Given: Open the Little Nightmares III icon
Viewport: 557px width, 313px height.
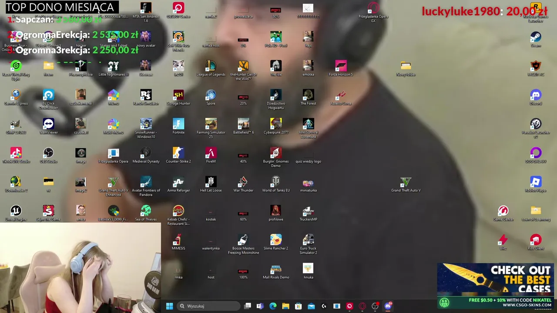Looking at the screenshot, I should coord(113,69).
